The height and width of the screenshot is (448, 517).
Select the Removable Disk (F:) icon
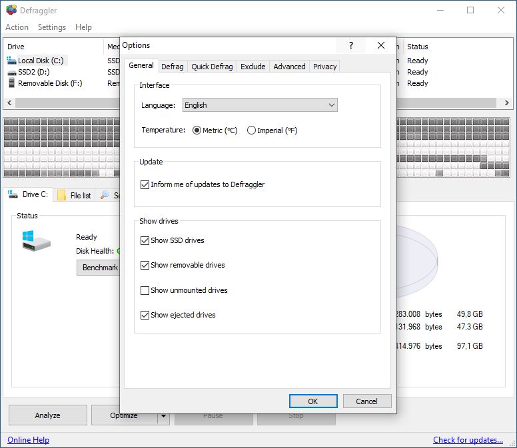pyautogui.click(x=11, y=83)
